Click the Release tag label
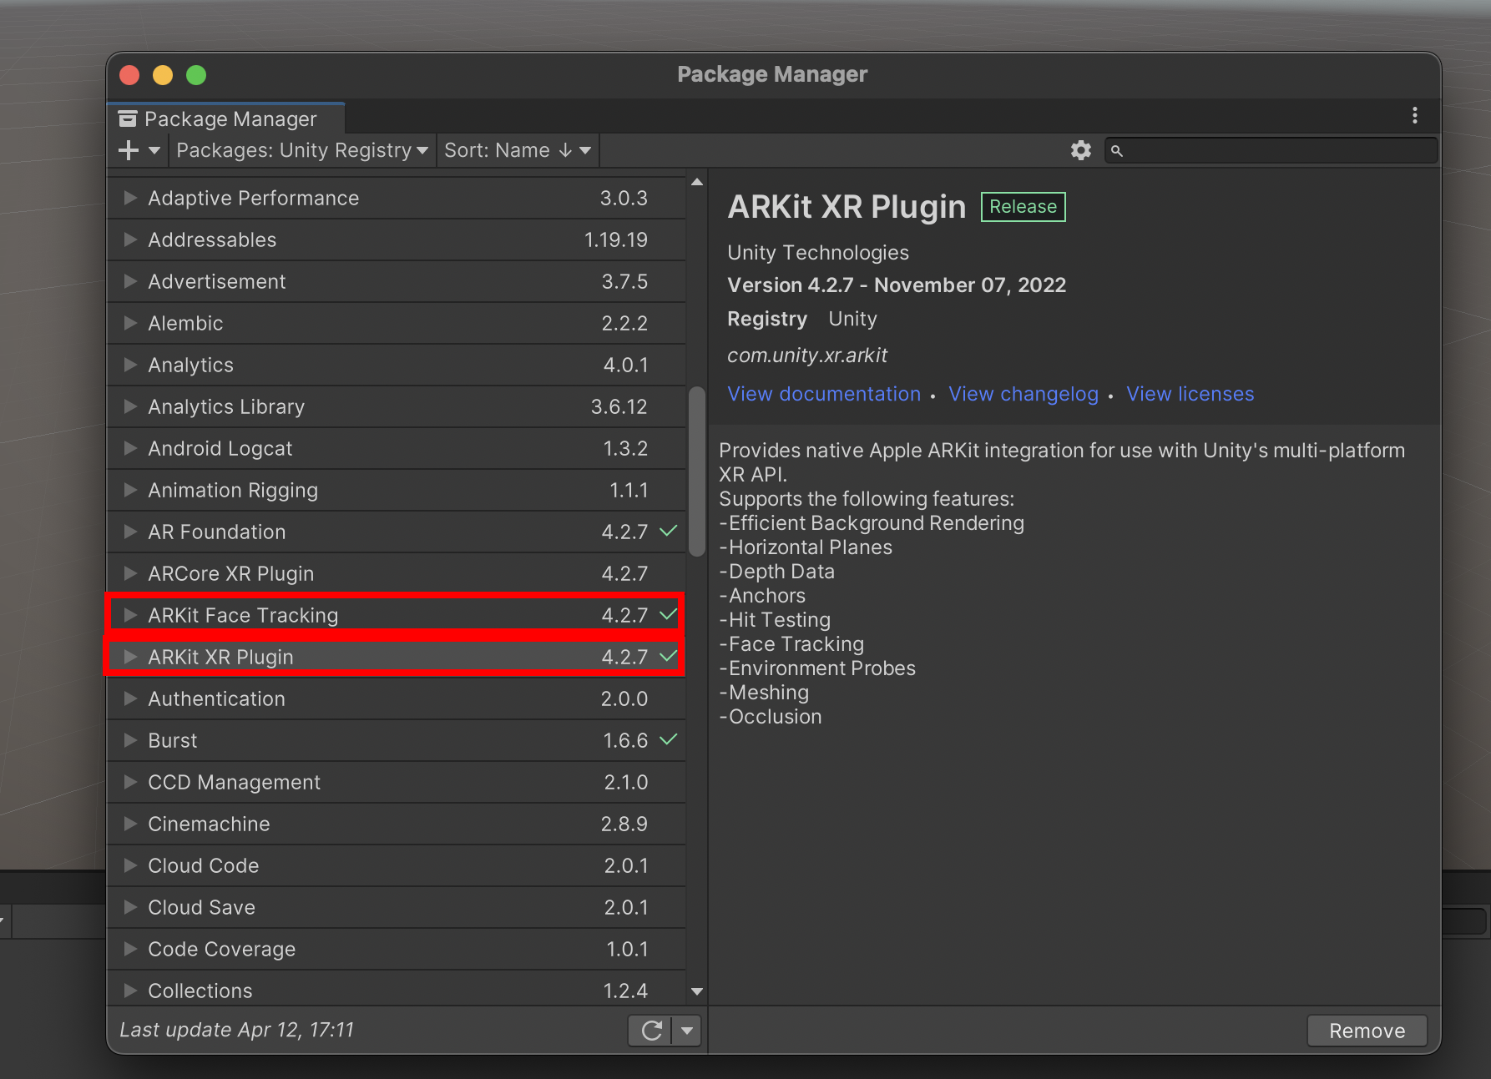This screenshot has width=1491, height=1079. pos(1023,206)
